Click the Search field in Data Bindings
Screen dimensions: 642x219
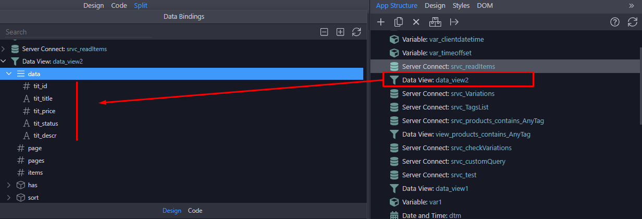pos(71,32)
